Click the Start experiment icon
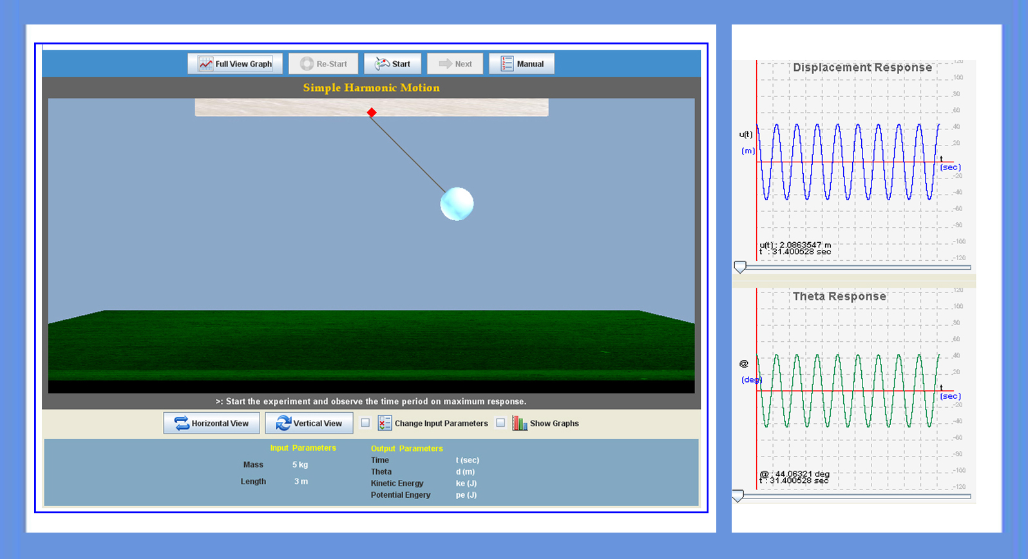Image resolution: width=1028 pixels, height=559 pixels. point(383,64)
